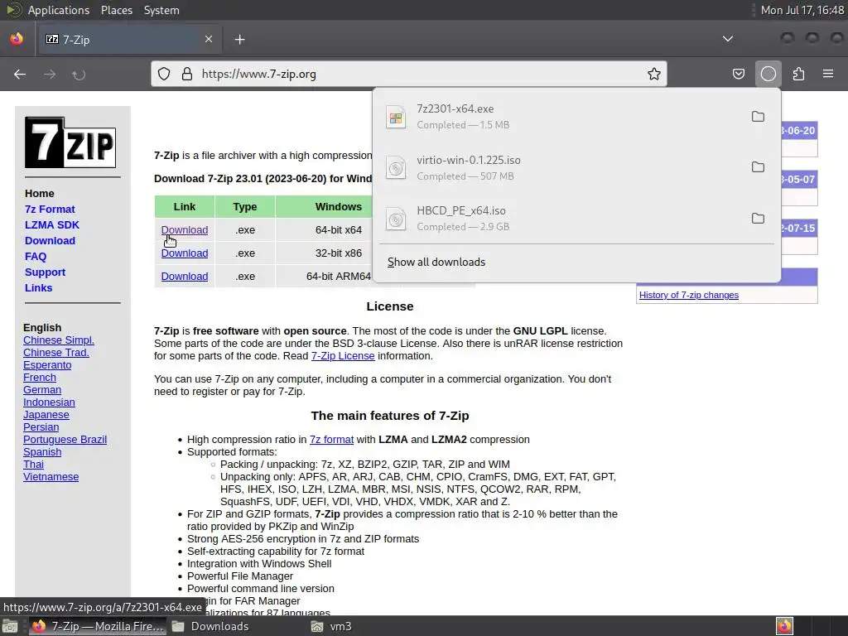Click the URL address bar field
Viewport: 848px width, 636px height.
point(409,74)
